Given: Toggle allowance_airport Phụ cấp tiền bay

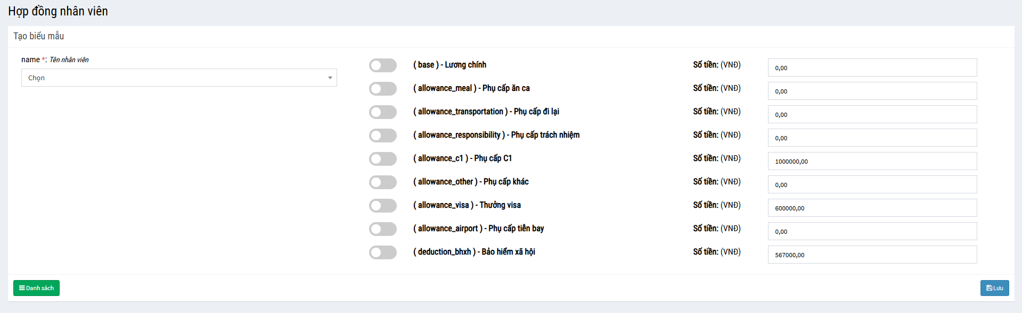Looking at the screenshot, I should coord(382,229).
